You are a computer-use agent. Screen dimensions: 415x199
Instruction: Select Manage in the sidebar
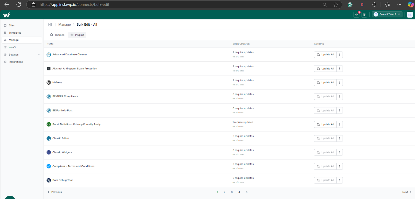point(22,40)
